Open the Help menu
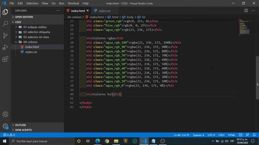 click(x=85, y=3)
